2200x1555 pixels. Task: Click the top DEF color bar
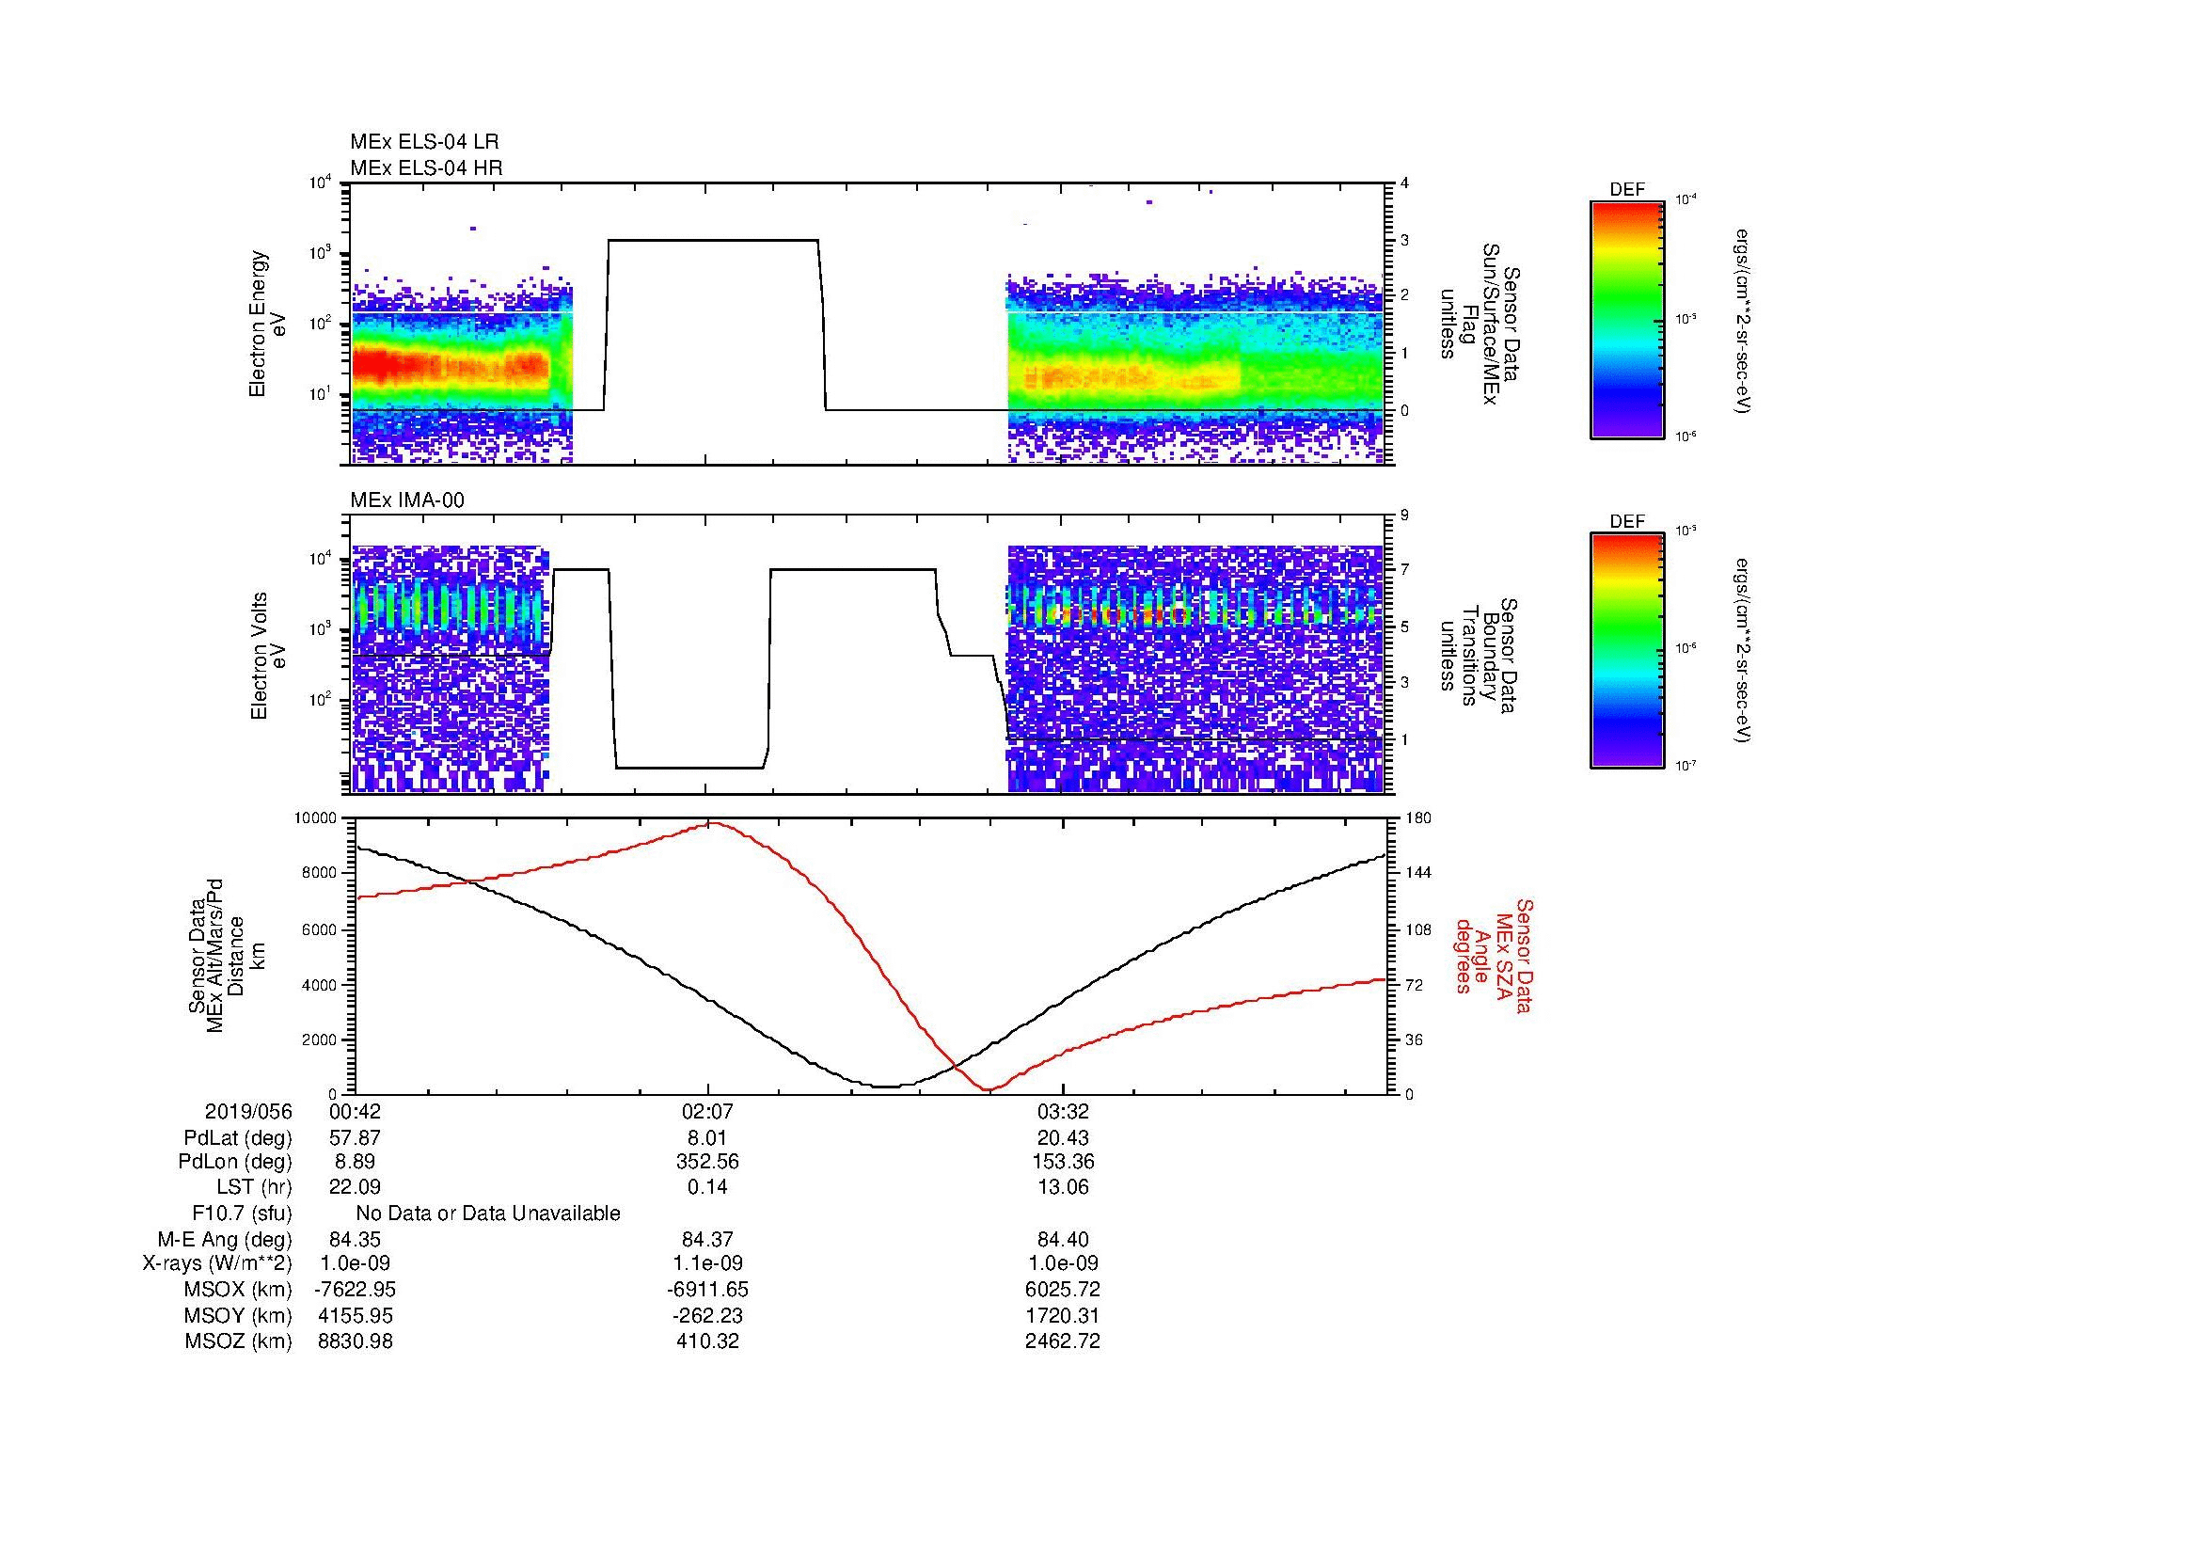pyautogui.click(x=1626, y=320)
